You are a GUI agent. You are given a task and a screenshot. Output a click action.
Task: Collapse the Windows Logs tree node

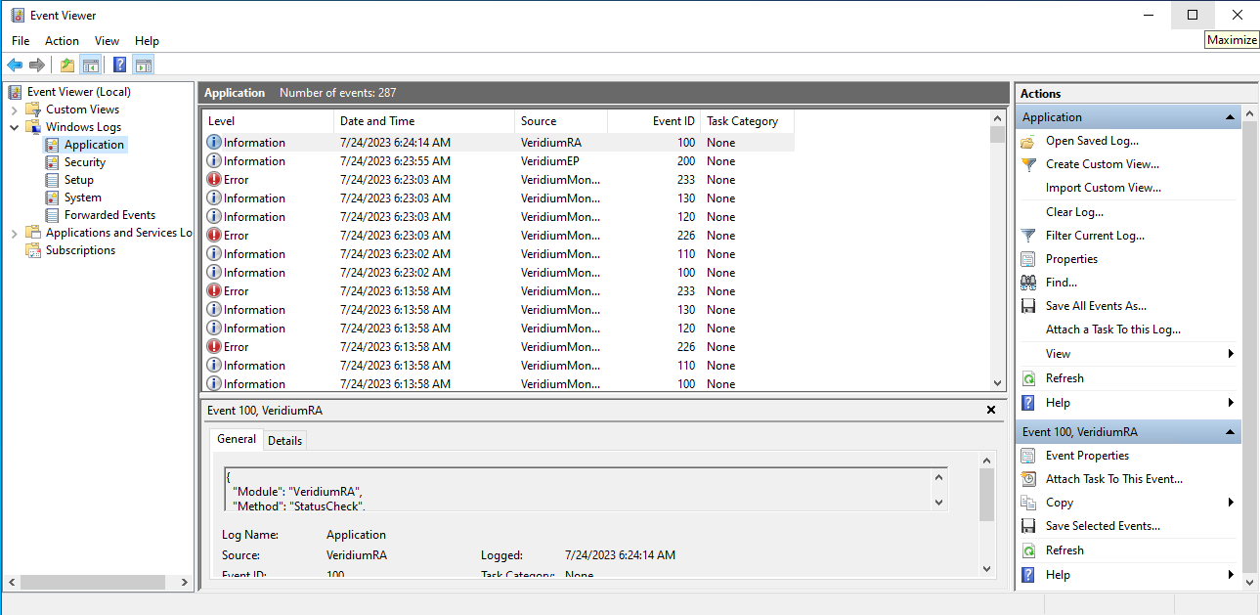click(x=15, y=127)
